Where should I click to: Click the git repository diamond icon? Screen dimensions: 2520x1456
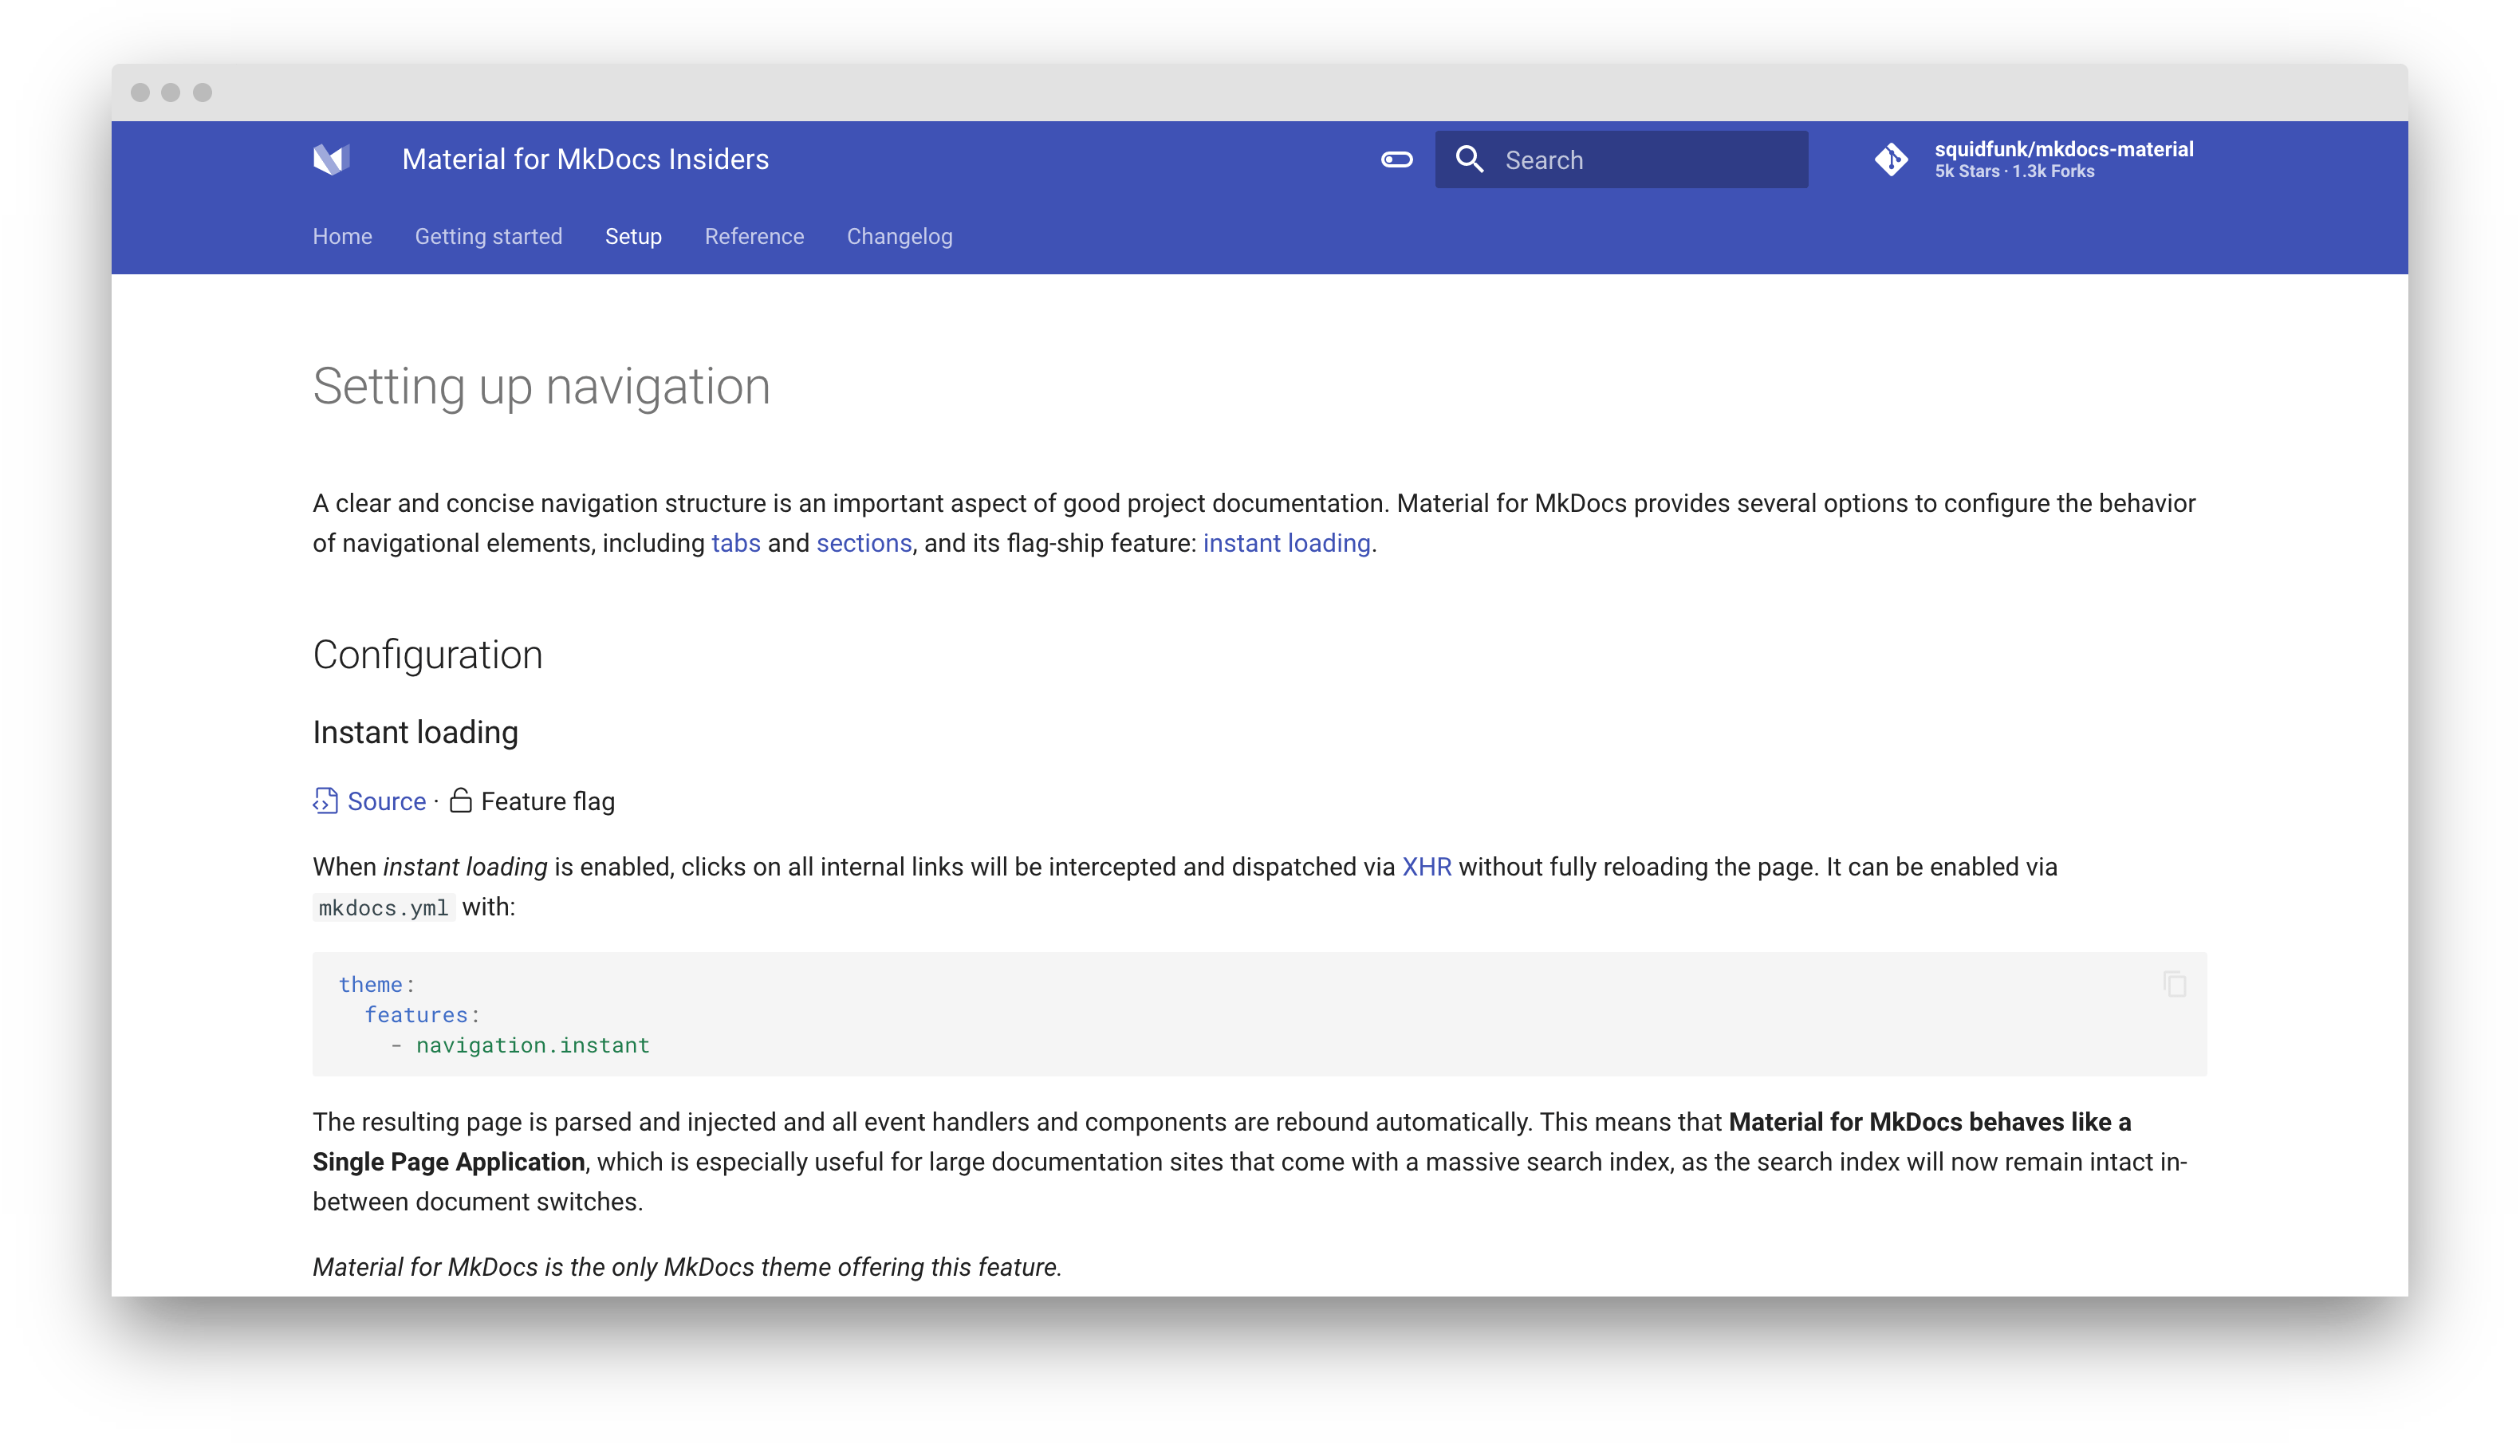coord(1890,159)
